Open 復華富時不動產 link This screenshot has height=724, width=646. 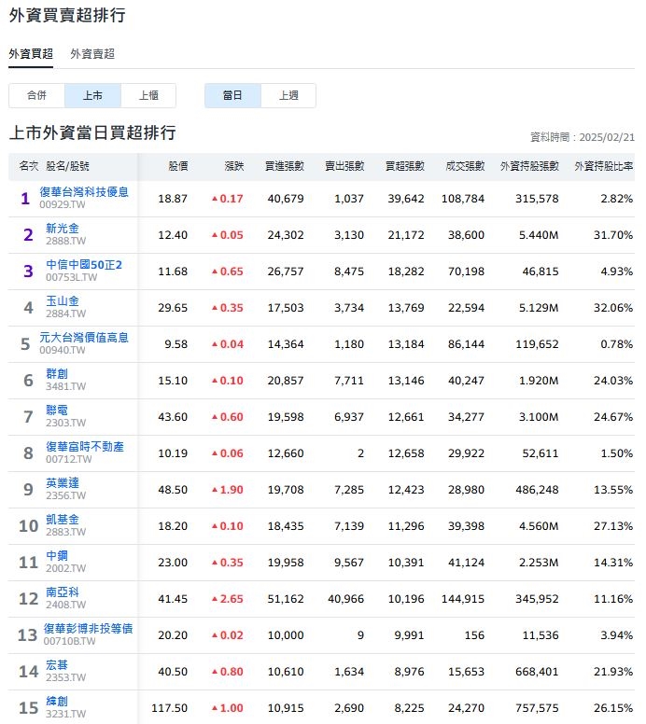85,447
